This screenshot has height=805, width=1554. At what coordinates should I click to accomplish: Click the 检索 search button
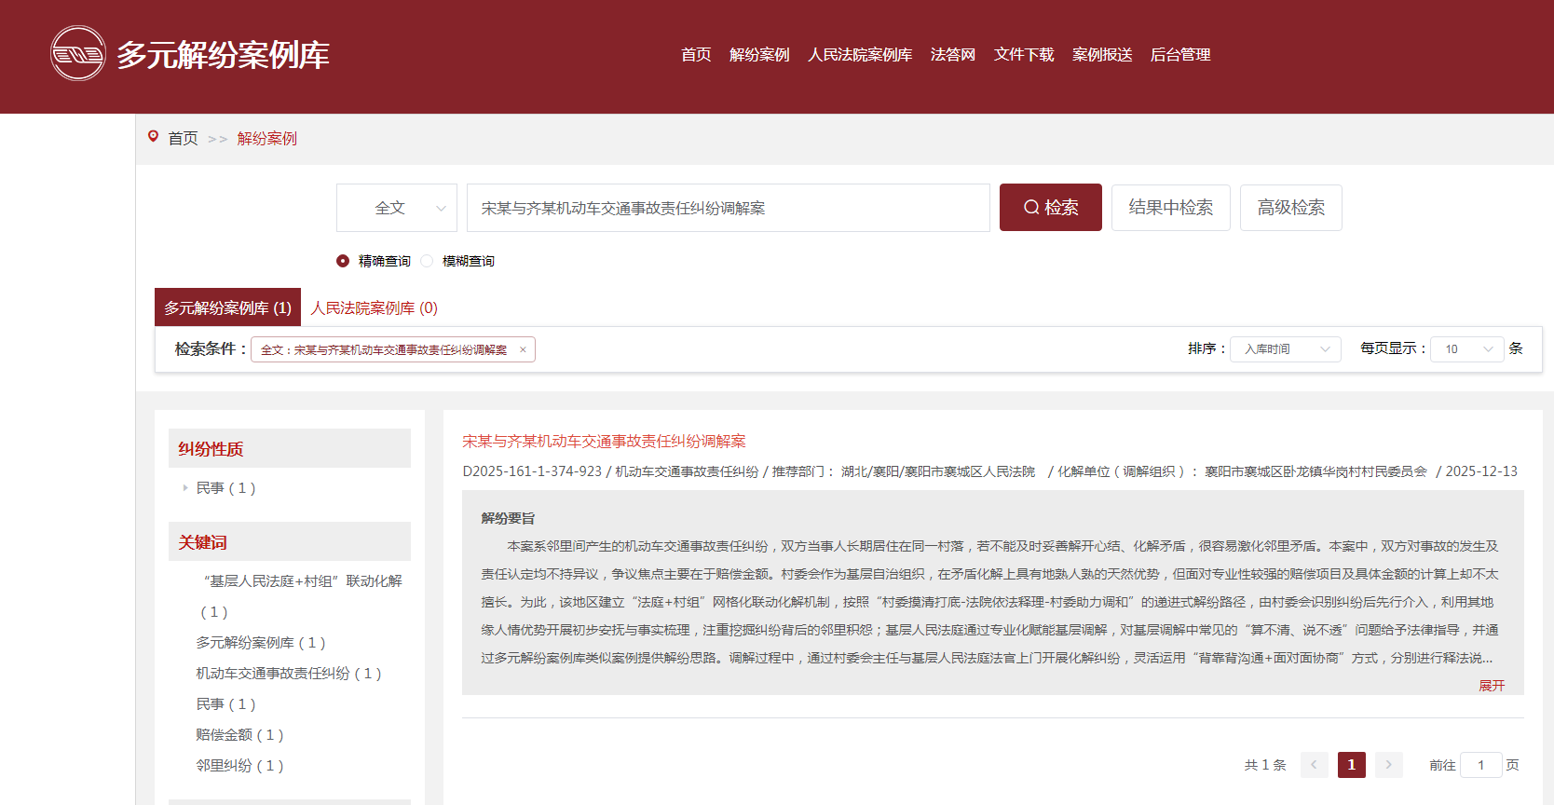point(1050,208)
